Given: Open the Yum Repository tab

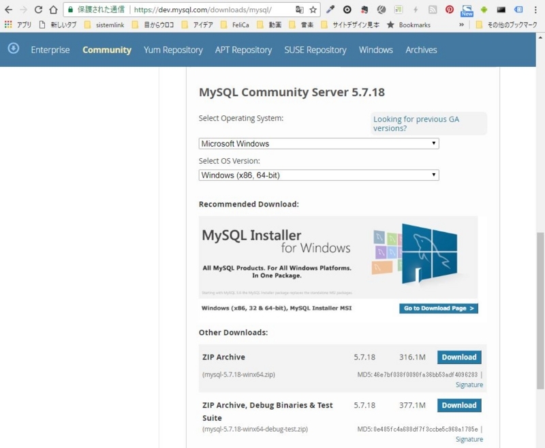Looking at the screenshot, I should [x=173, y=50].
